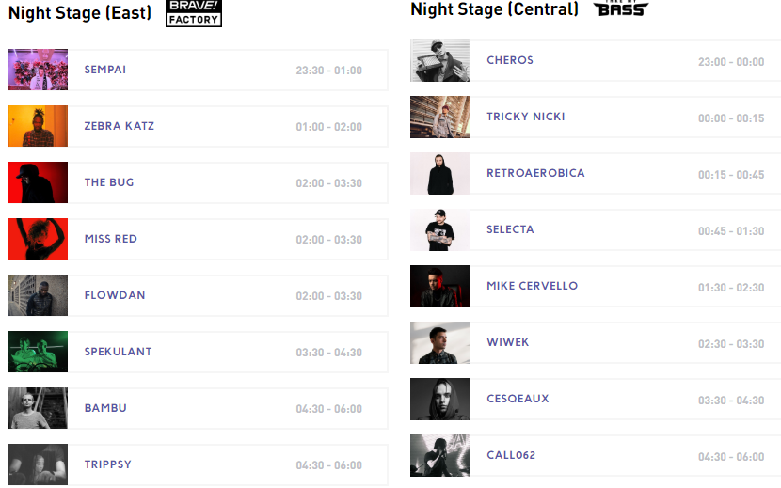The height and width of the screenshot is (488, 781).
Task: Click the Bambu artist name
Action: click(105, 408)
